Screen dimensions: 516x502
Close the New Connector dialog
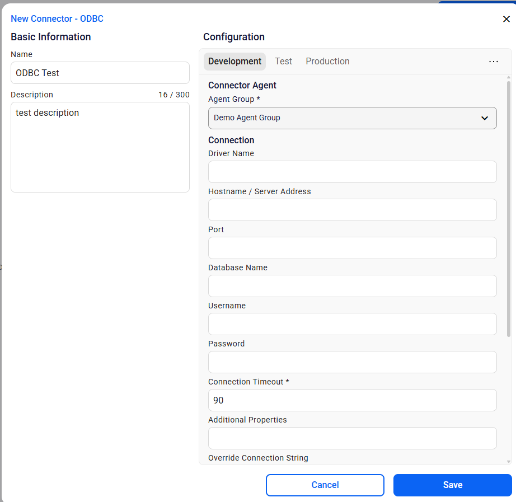[x=506, y=19]
